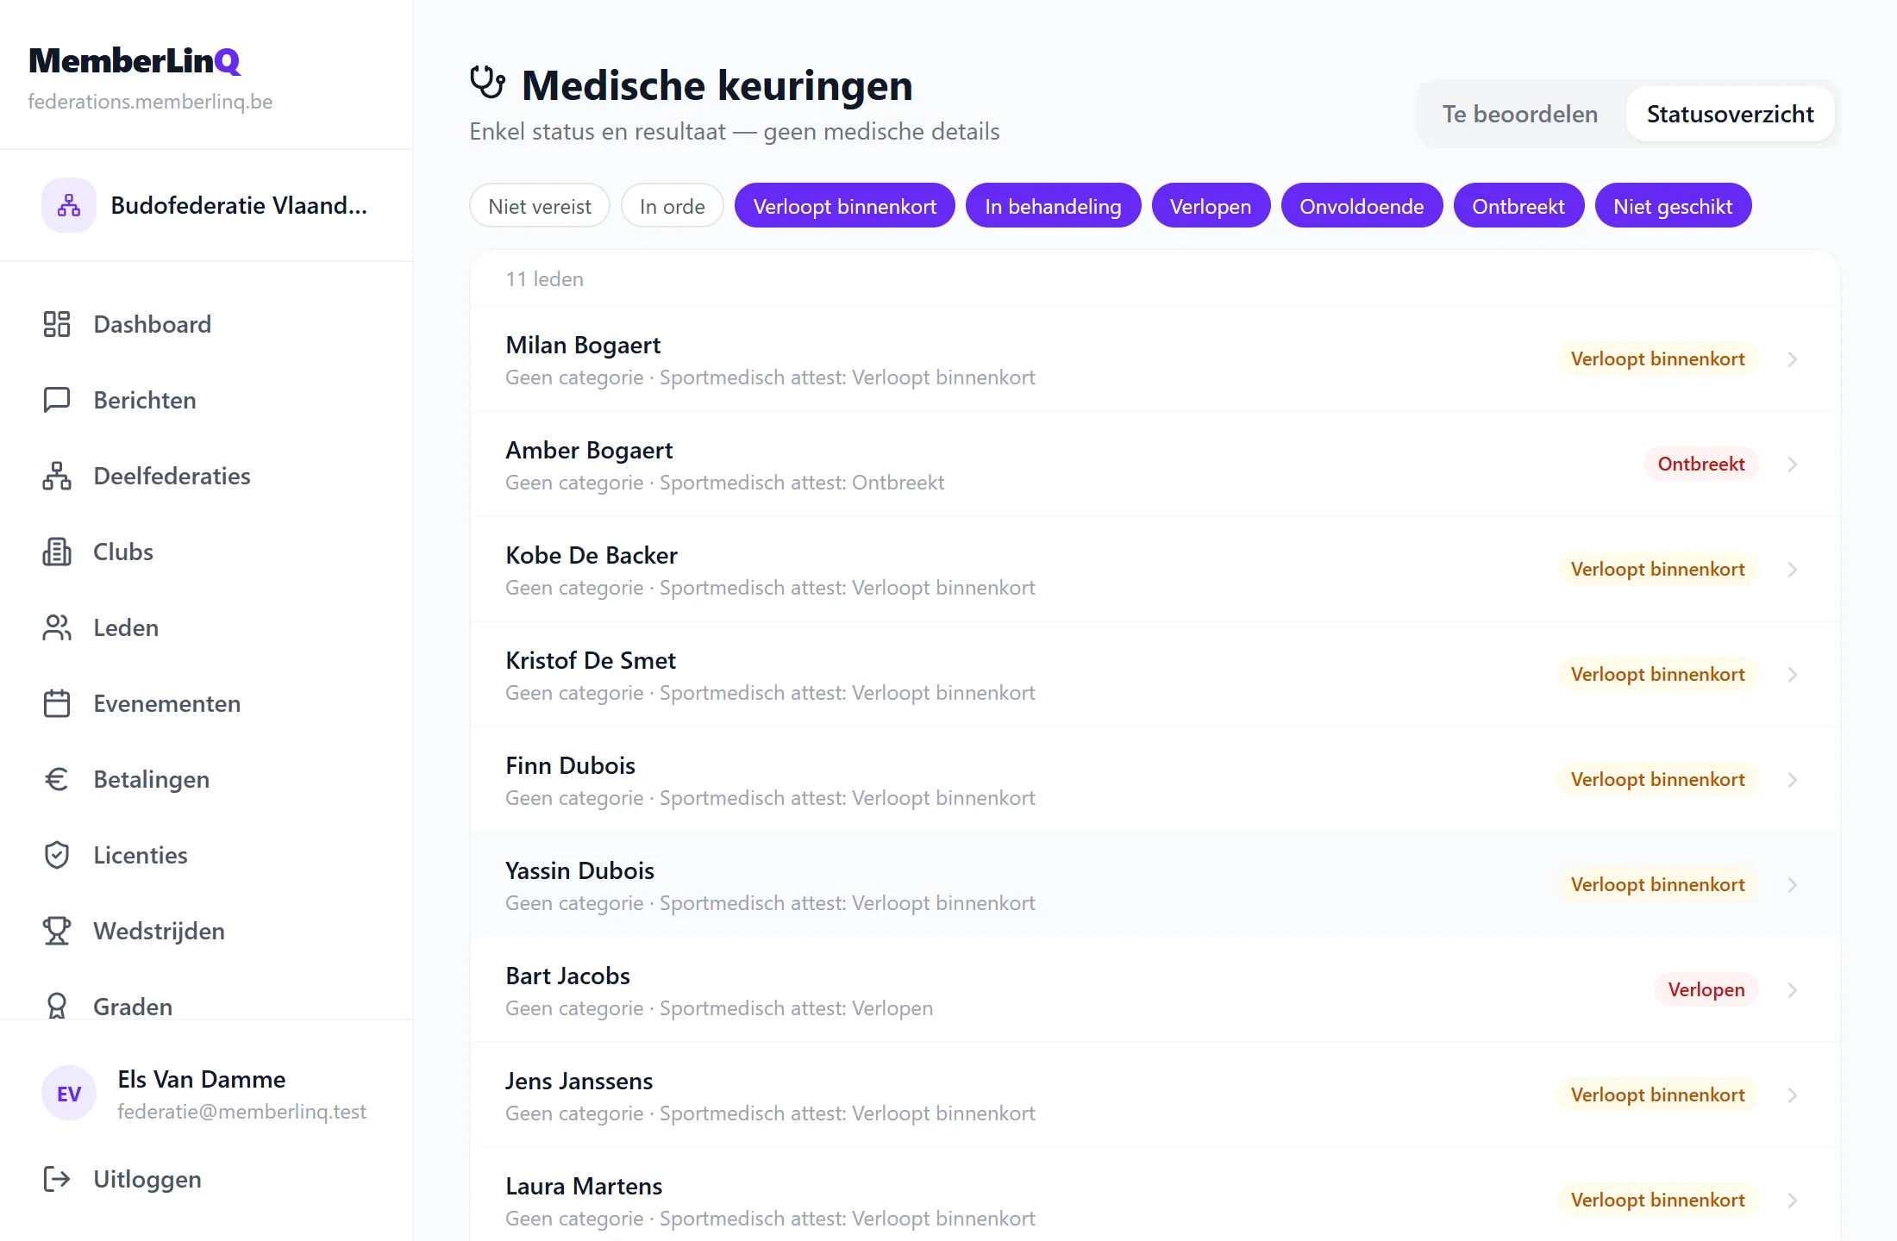Open Jens Janssens's row chevron
Screen dimensions: 1897x1241
[x=1793, y=1095]
